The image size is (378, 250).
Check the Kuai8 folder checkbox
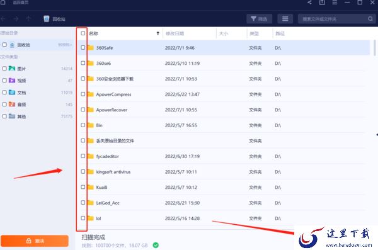(x=83, y=187)
